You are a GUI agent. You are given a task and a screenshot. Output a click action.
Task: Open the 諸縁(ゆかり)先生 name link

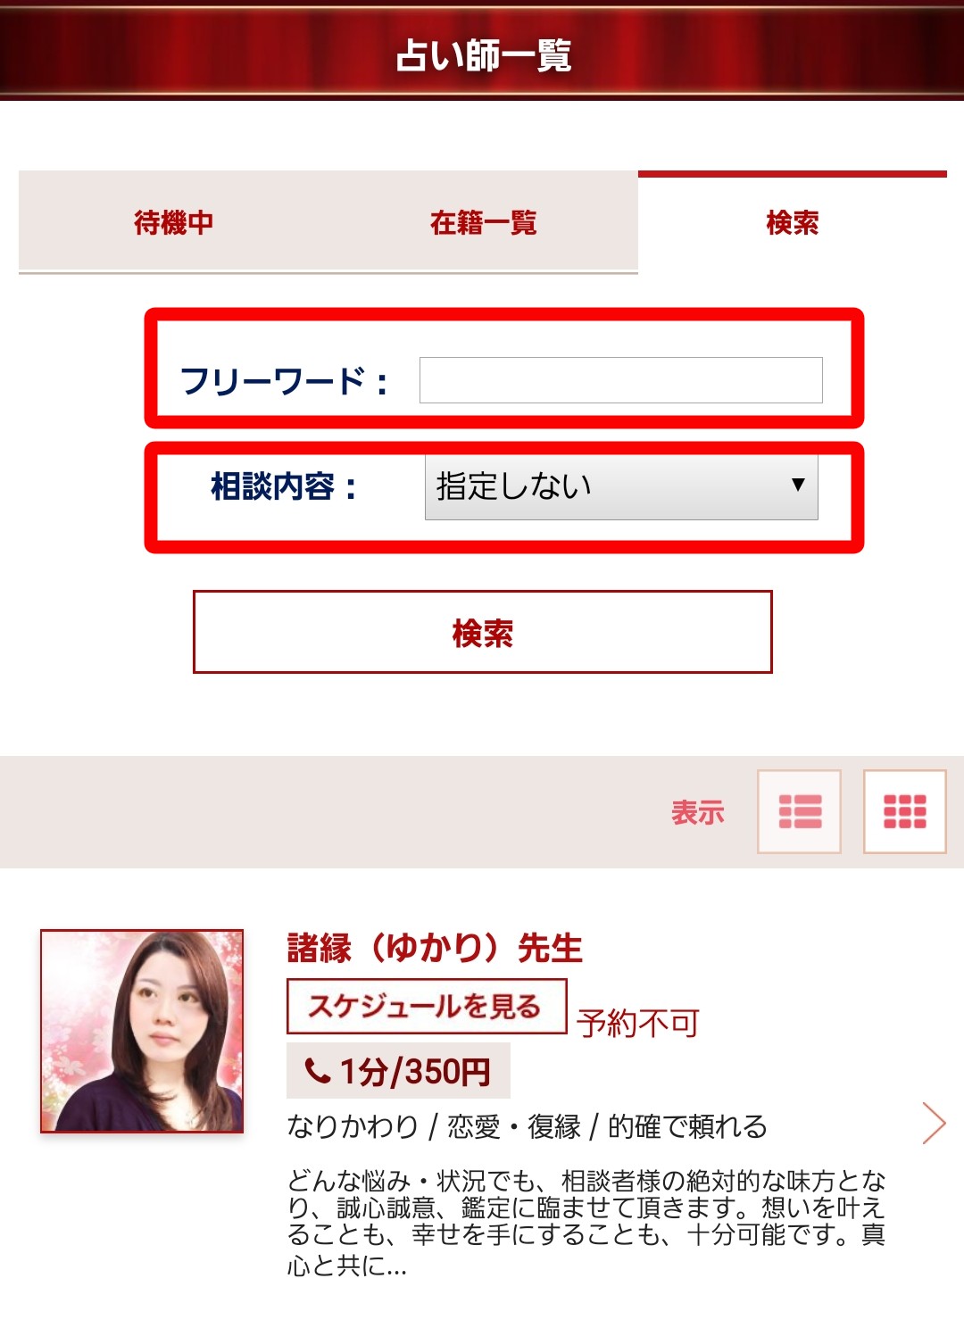435,948
